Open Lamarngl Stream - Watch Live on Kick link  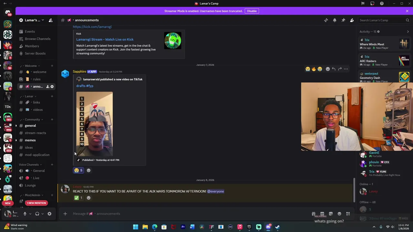(105, 39)
